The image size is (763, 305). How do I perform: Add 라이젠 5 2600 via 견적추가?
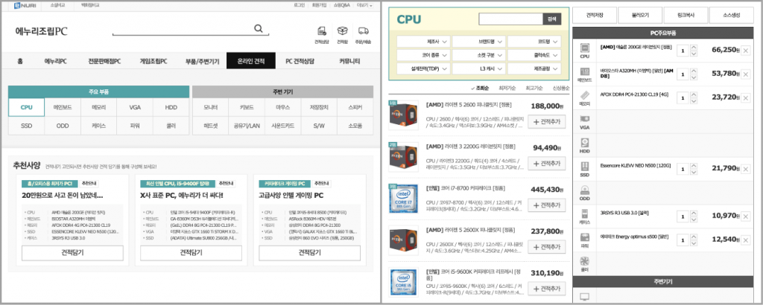(546, 122)
